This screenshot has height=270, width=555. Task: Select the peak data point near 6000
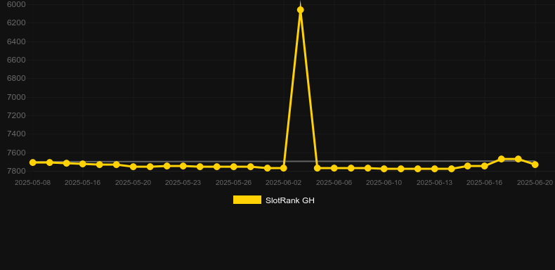301,10
